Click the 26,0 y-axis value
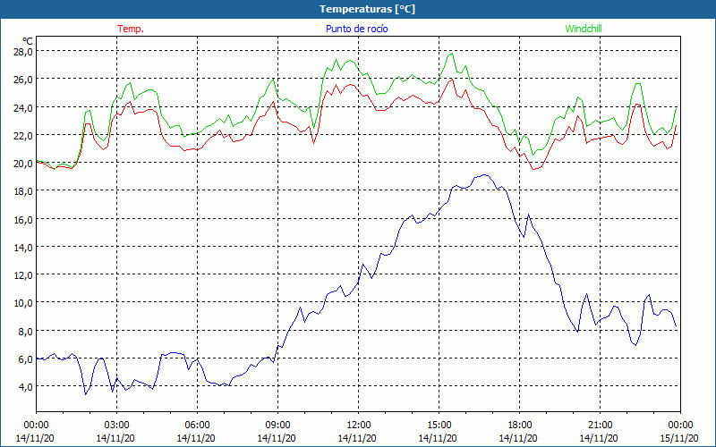 tap(23, 80)
